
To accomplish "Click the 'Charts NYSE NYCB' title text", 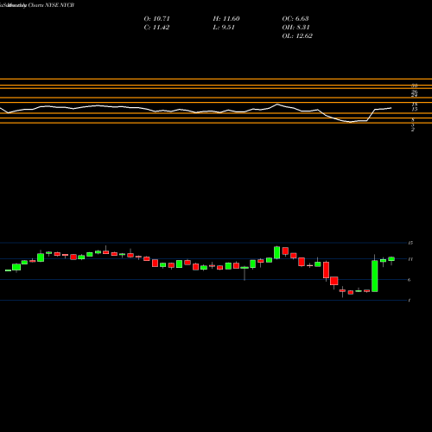I will [x=51, y=5].
